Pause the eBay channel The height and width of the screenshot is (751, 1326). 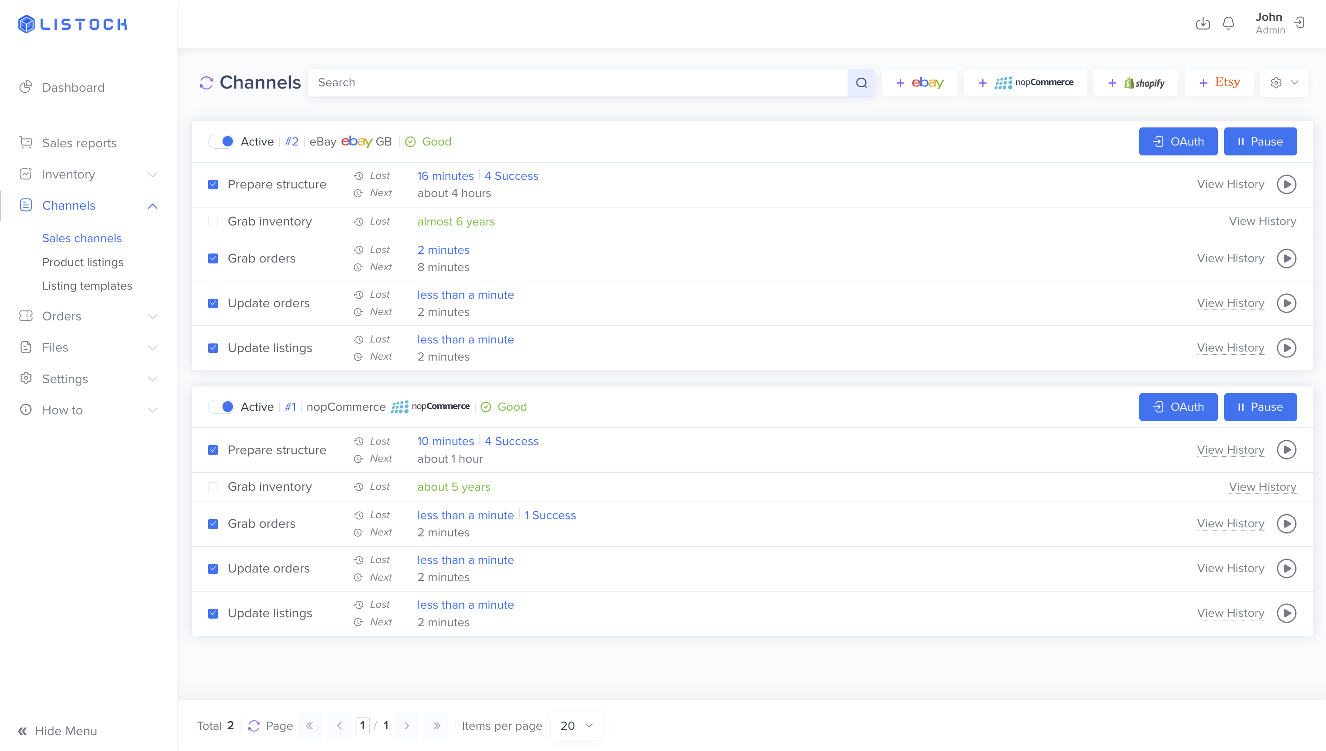tap(1260, 141)
